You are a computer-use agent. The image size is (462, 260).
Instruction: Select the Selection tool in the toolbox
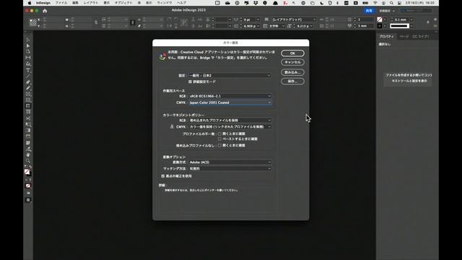[28, 40]
